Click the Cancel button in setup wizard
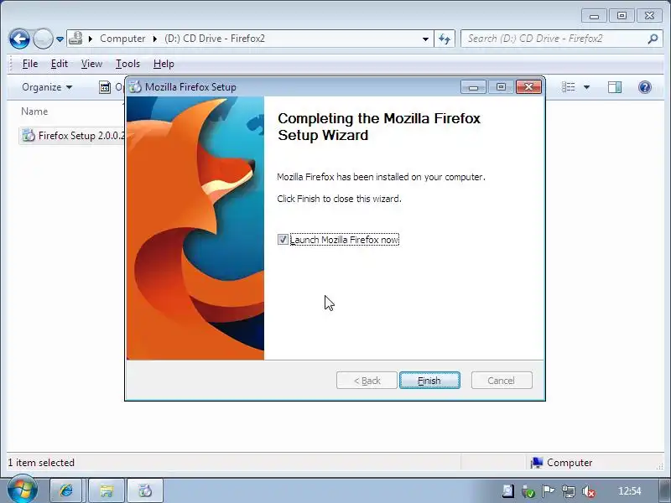The width and height of the screenshot is (671, 503). point(502,381)
